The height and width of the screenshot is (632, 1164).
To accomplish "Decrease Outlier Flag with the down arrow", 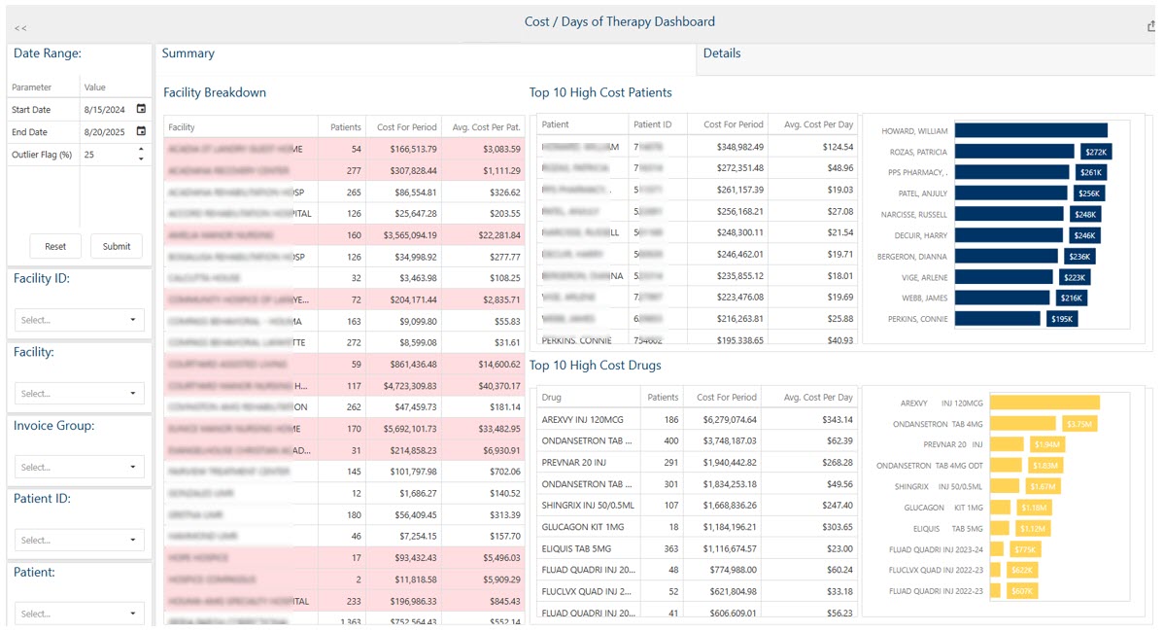I will coord(141,158).
